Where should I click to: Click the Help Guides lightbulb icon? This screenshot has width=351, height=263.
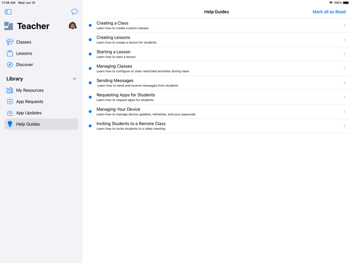click(x=10, y=124)
